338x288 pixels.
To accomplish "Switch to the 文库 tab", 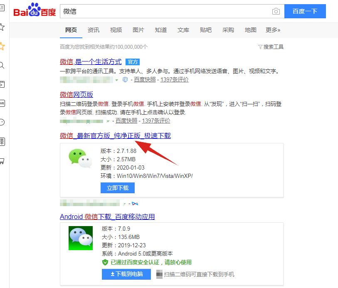I will pos(183,30).
